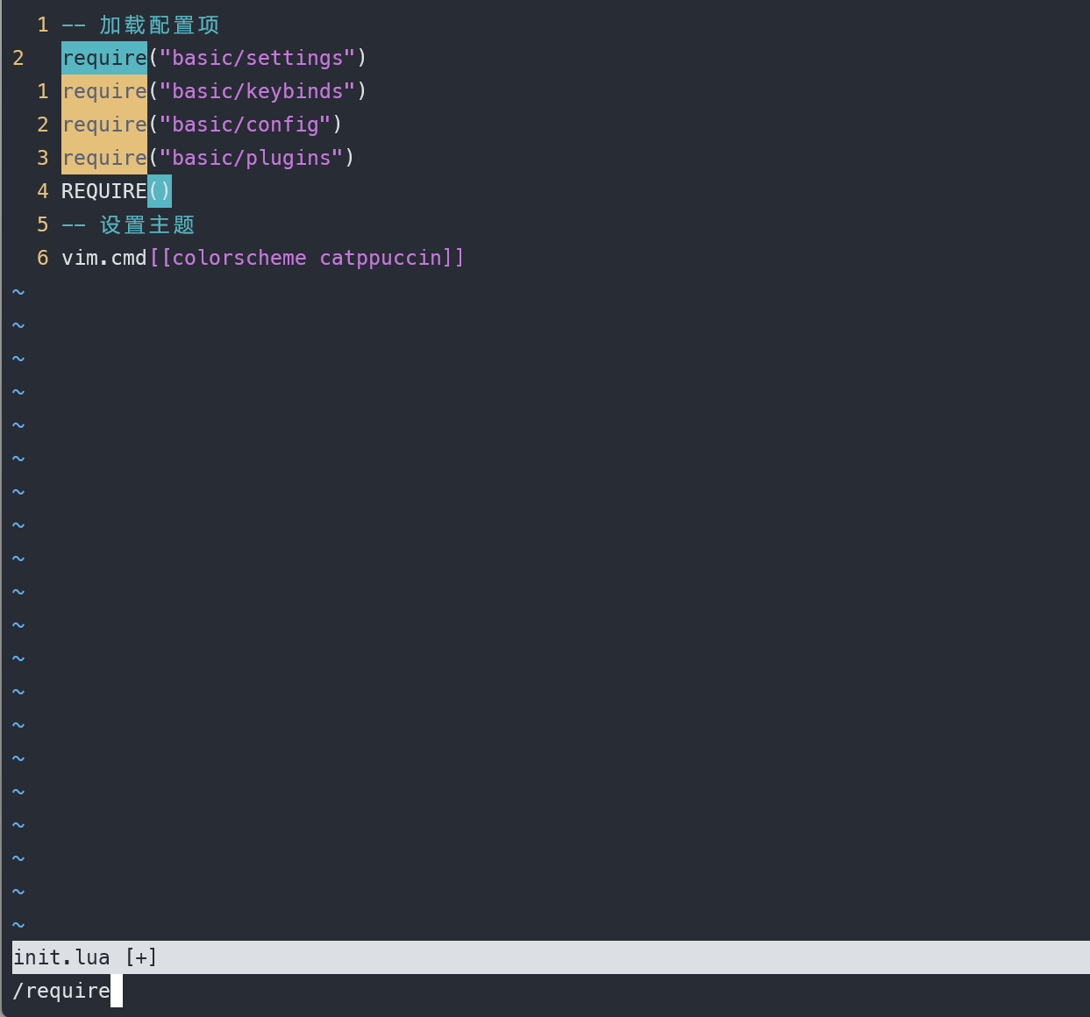Image resolution: width=1090 pixels, height=1017 pixels.
Task: Click relative line number 3 in the gutter
Action: coord(42,158)
